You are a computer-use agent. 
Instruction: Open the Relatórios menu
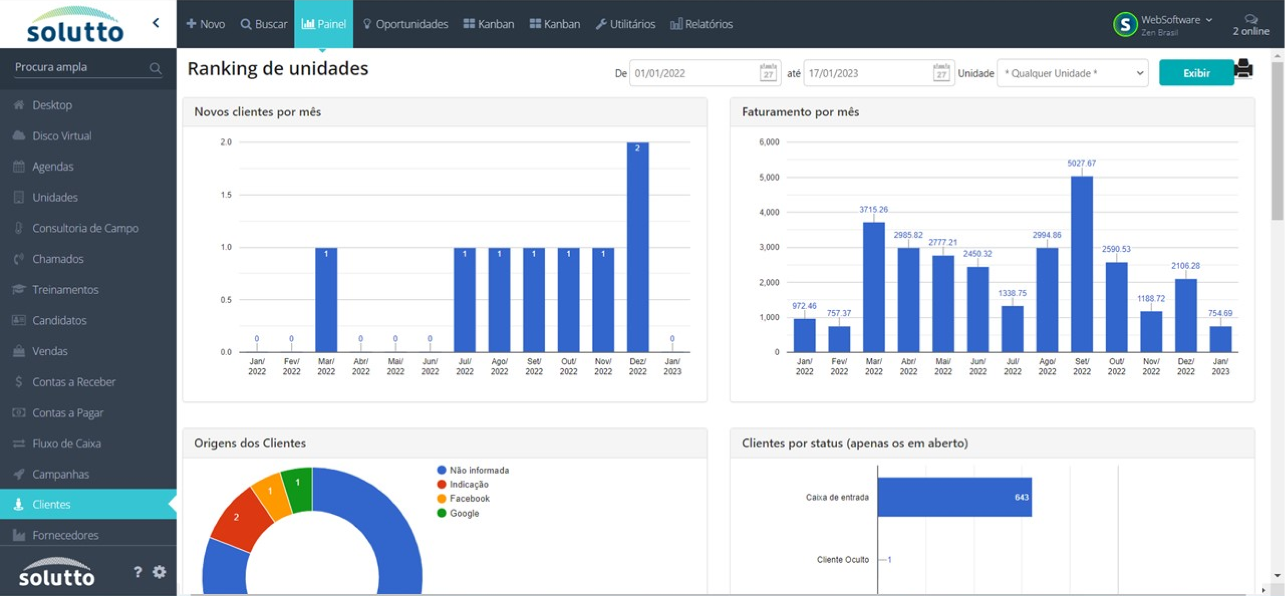pyautogui.click(x=701, y=24)
